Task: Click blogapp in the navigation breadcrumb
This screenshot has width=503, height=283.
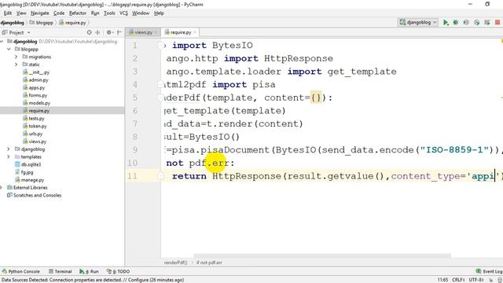Action: tap(42, 23)
